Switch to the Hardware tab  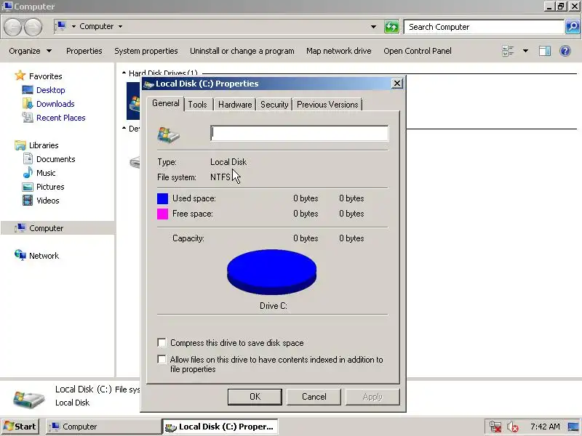(235, 105)
